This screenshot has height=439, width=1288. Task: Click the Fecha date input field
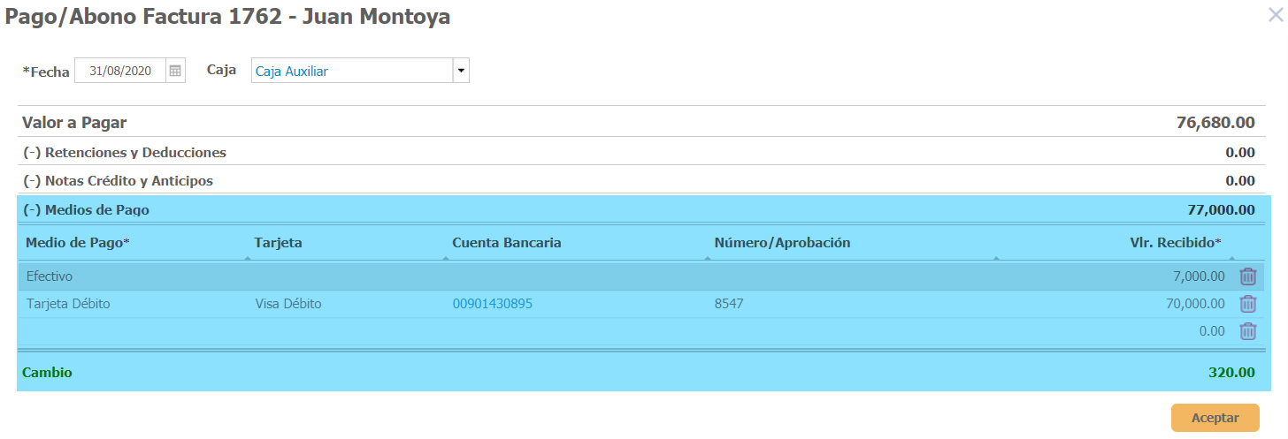tap(120, 71)
